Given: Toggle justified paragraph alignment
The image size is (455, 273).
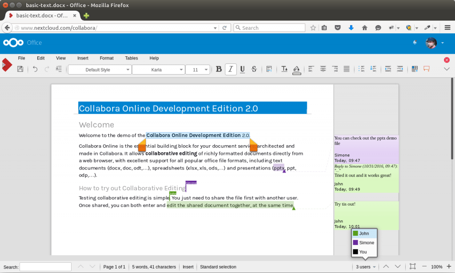Looking at the screenshot, I should point(347,69).
